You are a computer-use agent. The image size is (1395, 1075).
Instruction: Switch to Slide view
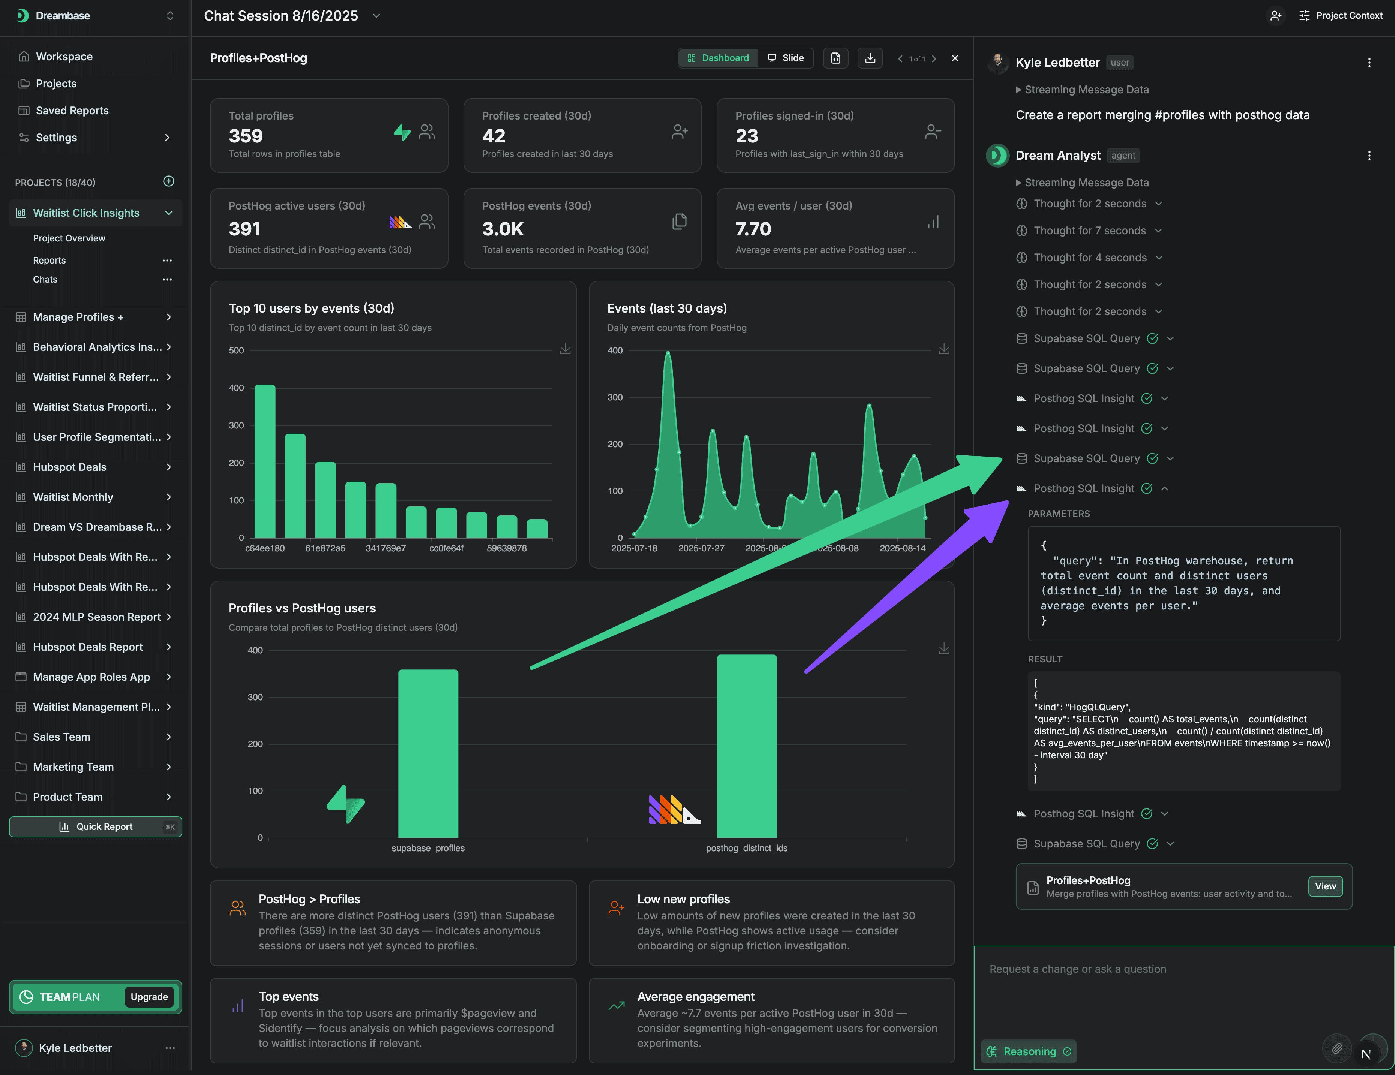(786, 58)
